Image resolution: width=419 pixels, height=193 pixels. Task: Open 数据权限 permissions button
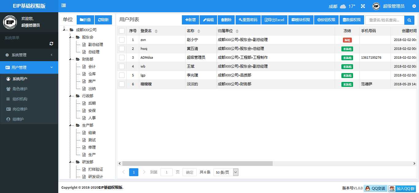tap(352, 20)
